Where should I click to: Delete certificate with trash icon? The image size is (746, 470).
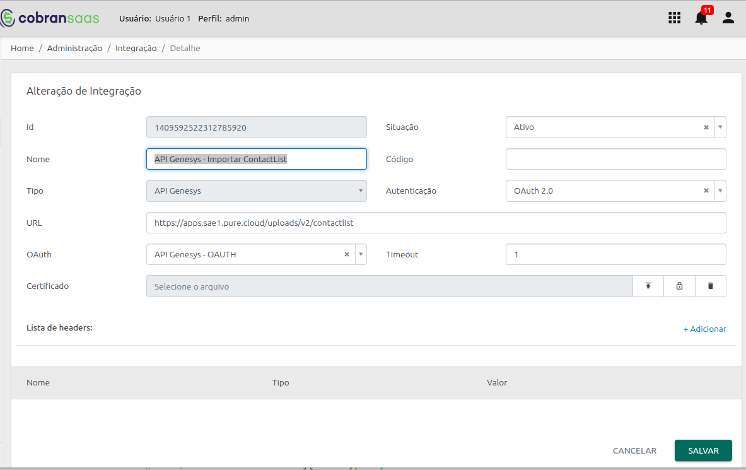710,286
